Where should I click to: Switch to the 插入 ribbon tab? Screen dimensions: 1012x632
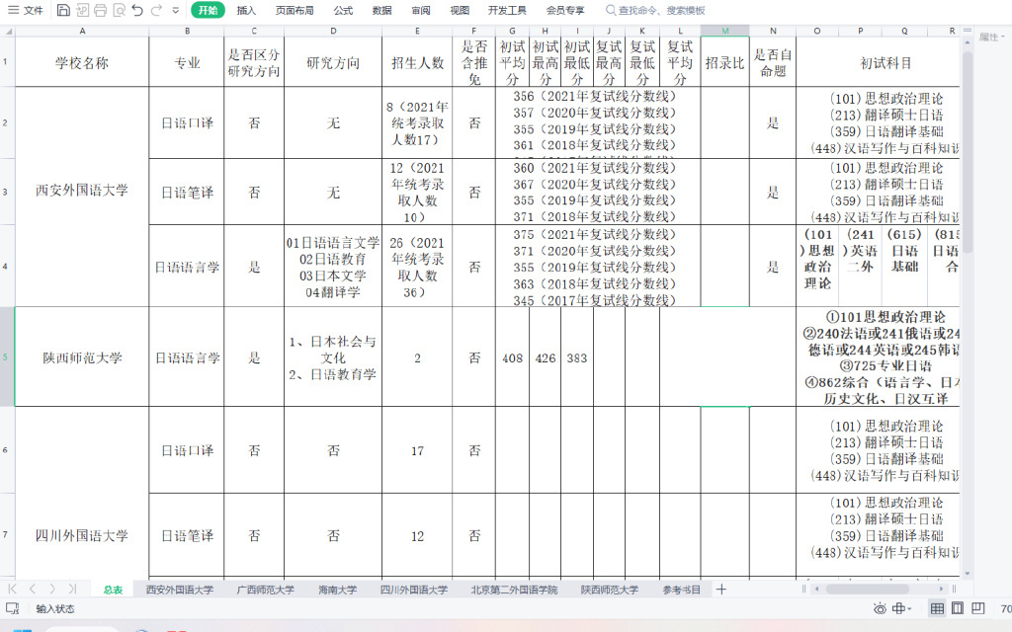click(246, 10)
